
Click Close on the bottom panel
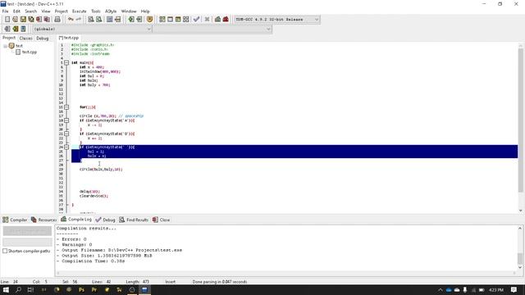tap(161, 220)
